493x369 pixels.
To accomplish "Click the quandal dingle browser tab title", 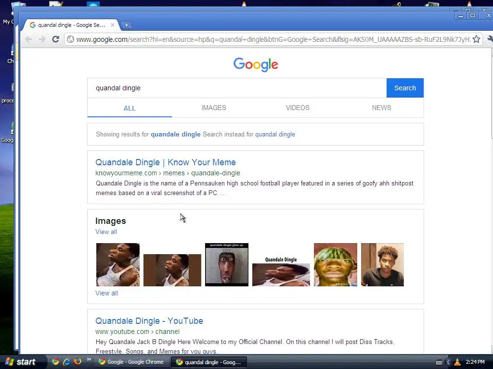I will coord(72,25).
